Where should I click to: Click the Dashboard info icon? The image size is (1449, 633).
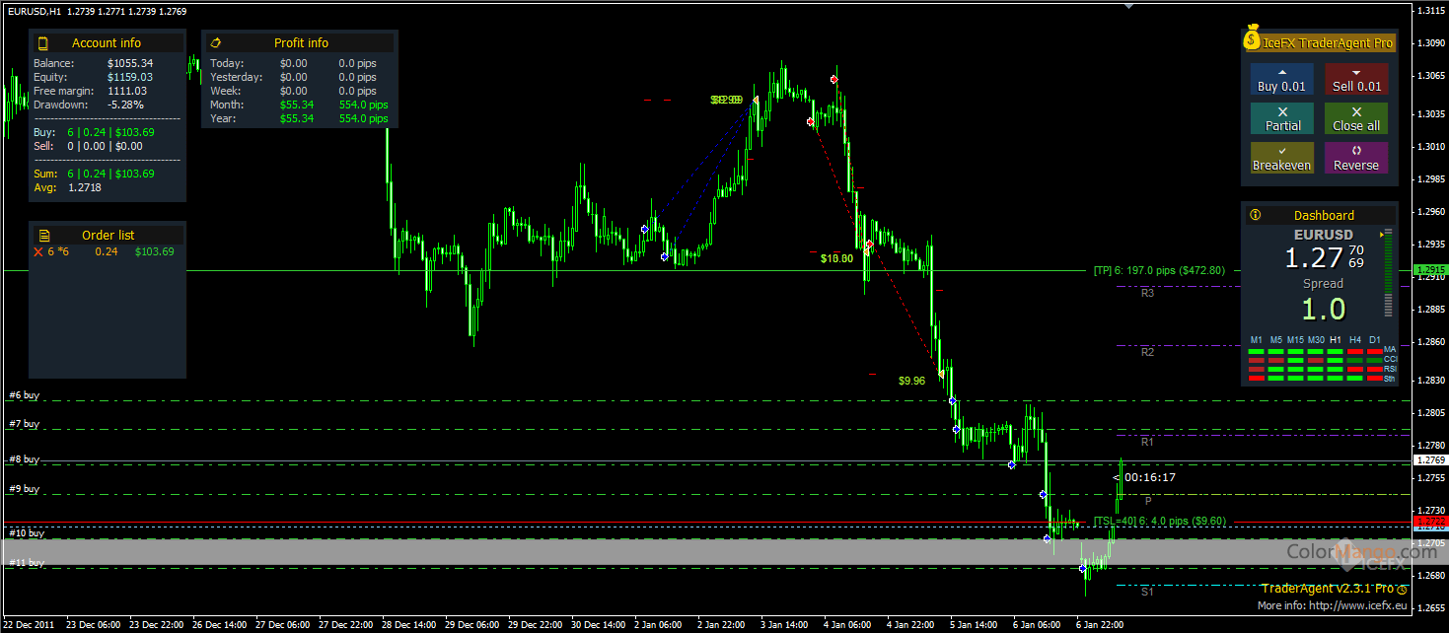tap(1255, 215)
